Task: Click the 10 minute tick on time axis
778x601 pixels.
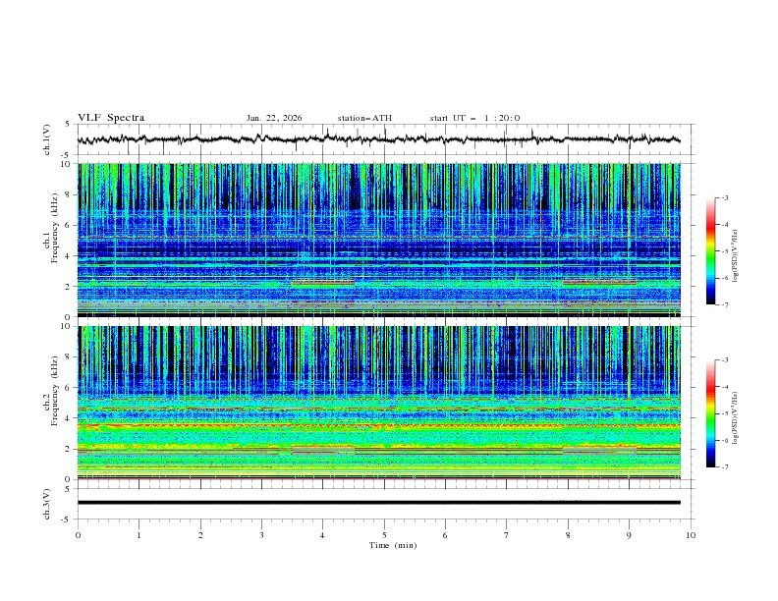Action: (691, 534)
